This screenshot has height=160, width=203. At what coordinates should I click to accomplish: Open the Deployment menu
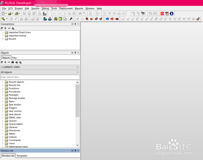click(x=66, y=9)
